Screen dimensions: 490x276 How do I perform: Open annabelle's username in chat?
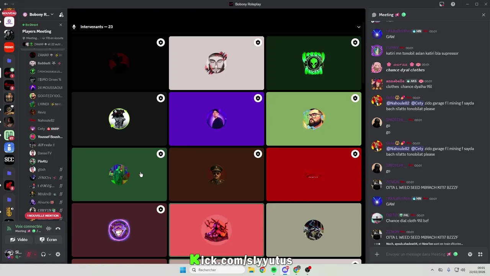[x=395, y=81]
